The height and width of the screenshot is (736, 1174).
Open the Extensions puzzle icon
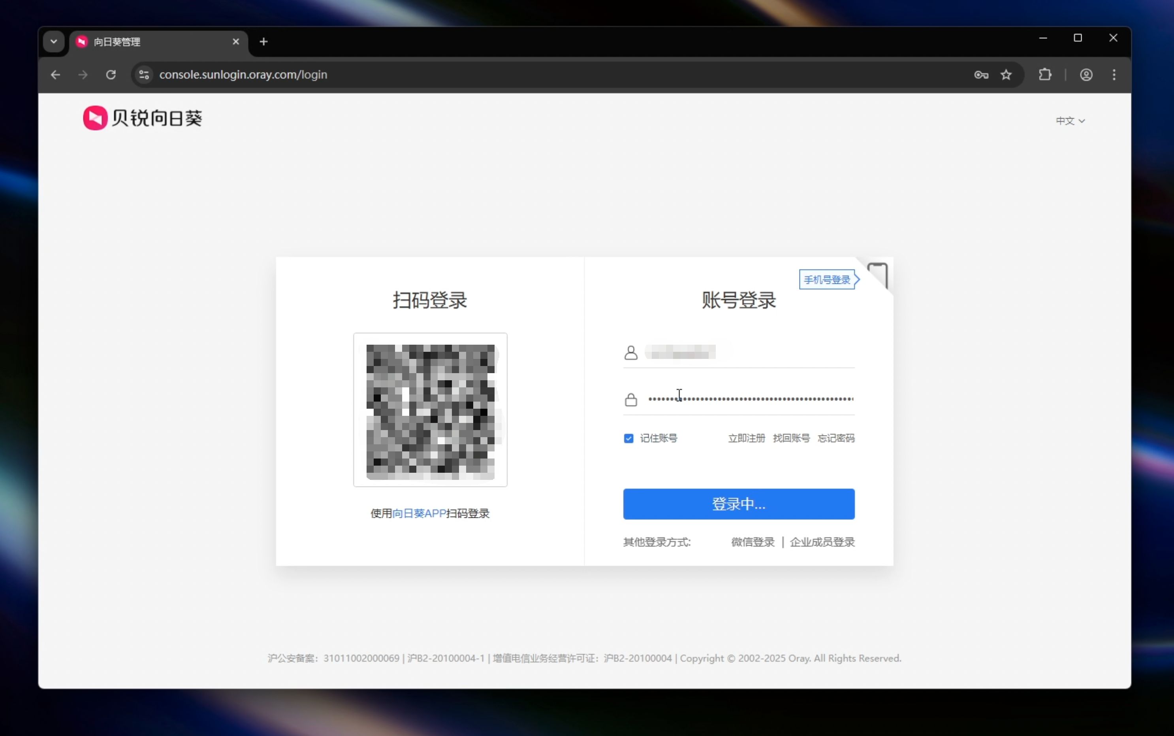point(1045,74)
